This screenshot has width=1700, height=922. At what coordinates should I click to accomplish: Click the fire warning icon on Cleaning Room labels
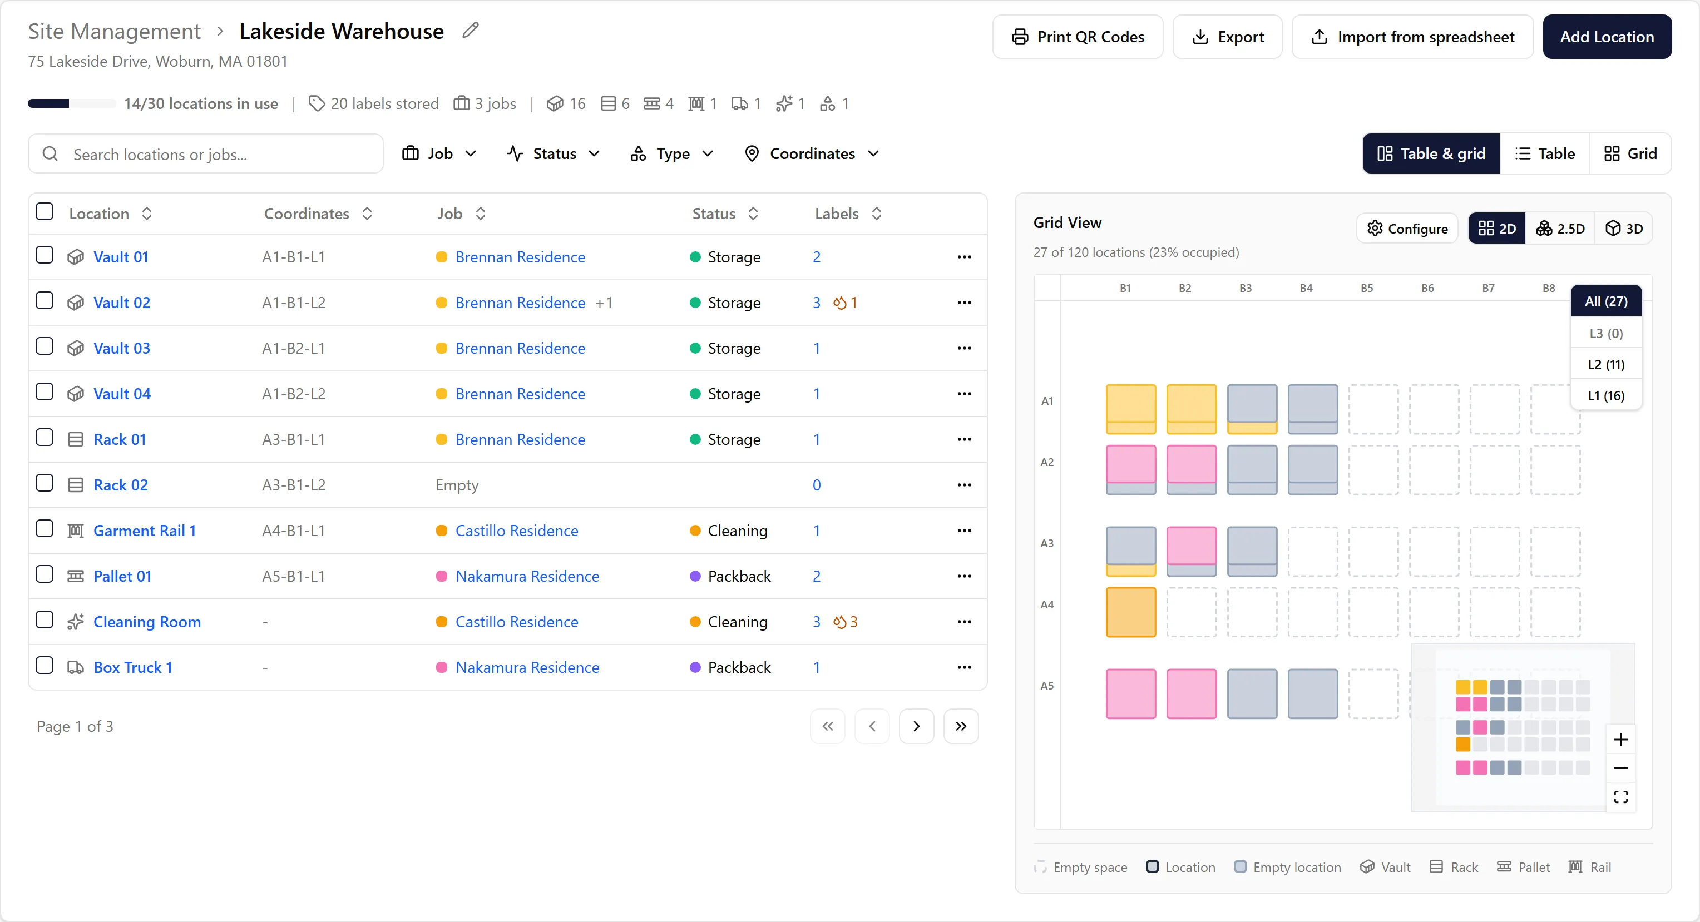coord(839,622)
